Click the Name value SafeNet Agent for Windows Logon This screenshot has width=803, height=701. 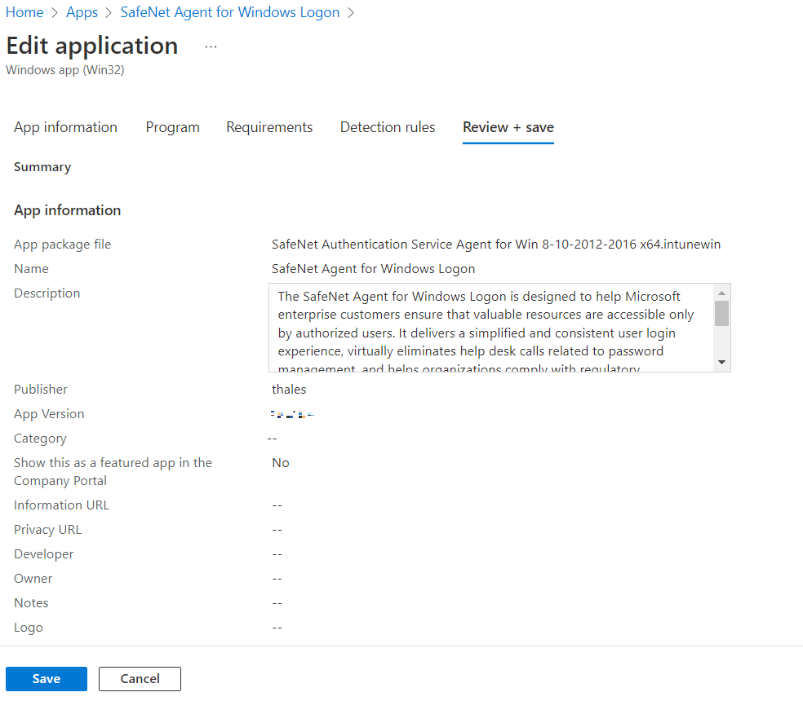pyautogui.click(x=373, y=269)
